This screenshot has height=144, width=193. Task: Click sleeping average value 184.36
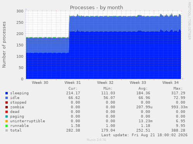tap(143, 93)
